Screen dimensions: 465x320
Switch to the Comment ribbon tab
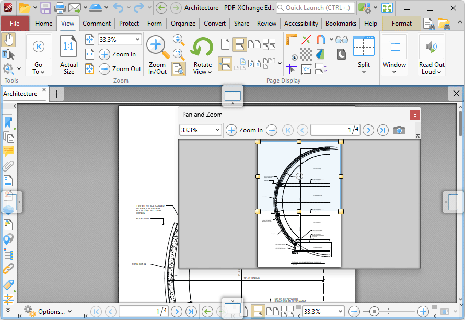point(97,24)
